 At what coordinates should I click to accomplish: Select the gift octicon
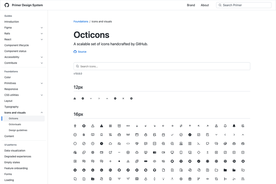click(x=190, y=179)
